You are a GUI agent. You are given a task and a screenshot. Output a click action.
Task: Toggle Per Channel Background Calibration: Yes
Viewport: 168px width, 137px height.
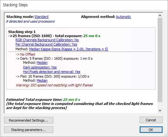pos(46,44)
